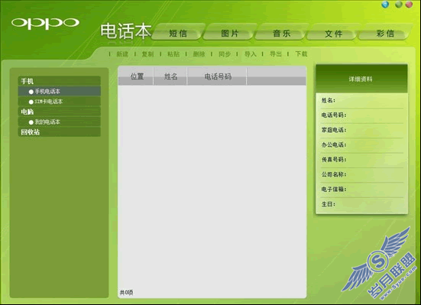Open 我的电话本 under 电脑
The height and width of the screenshot is (305, 421).
tap(60, 122)
